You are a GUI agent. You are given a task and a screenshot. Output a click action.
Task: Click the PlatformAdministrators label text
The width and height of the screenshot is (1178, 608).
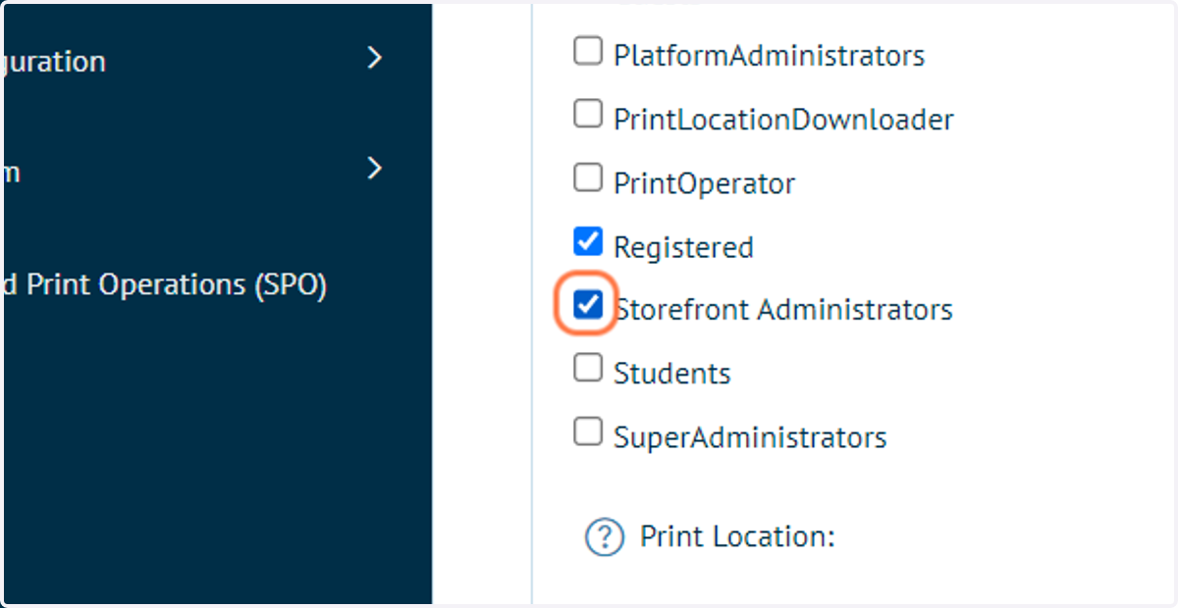pyautogui.click(x=769, y=55)
